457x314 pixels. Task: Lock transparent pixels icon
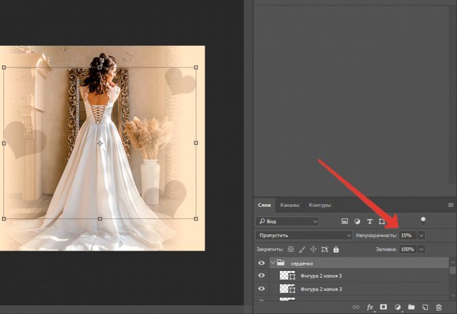pos(291,250)
